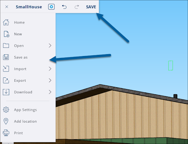Expand the Export submenu chevron
188x144 pixels.
pos(50,80)
